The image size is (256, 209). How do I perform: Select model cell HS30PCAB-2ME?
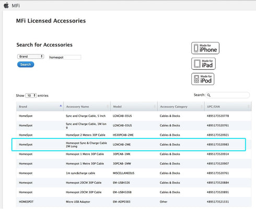123,135
